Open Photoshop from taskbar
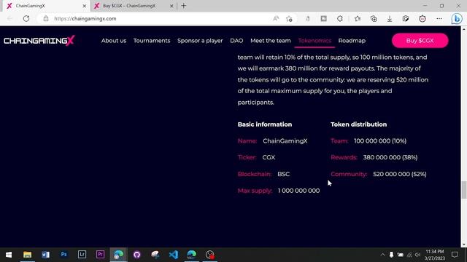This screenshot has width=467, height=262. pos(63,255)
